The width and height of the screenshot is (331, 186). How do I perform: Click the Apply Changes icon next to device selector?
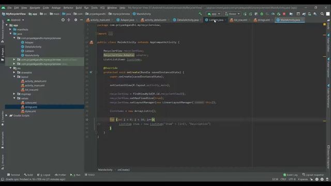tap(245, 14)
